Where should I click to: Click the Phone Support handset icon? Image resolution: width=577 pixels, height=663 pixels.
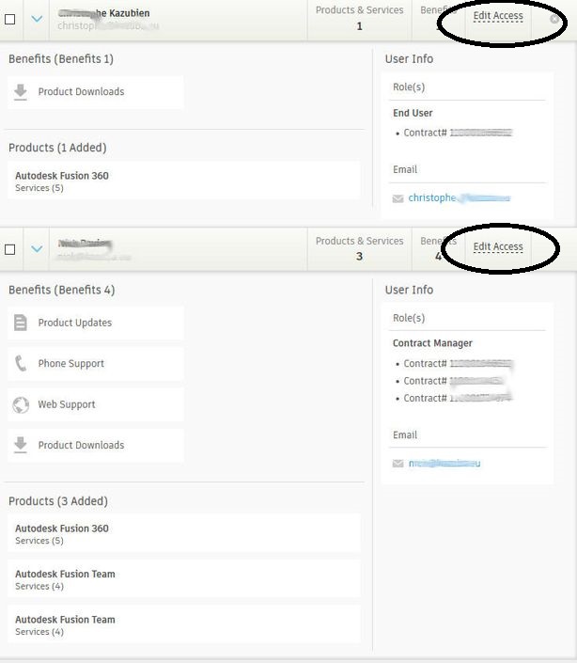(21, 364)
